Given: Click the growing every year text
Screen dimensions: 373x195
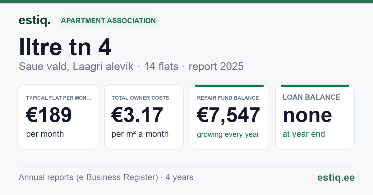Looking at the screenshot, I should pos(228,134).
